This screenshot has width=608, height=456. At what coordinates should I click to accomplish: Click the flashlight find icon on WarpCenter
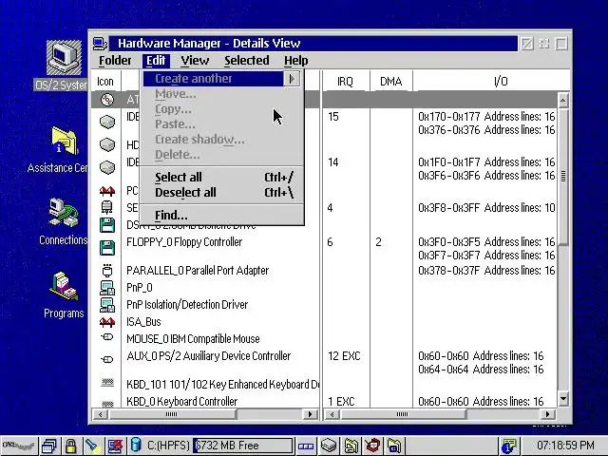[x=92, y=446]
